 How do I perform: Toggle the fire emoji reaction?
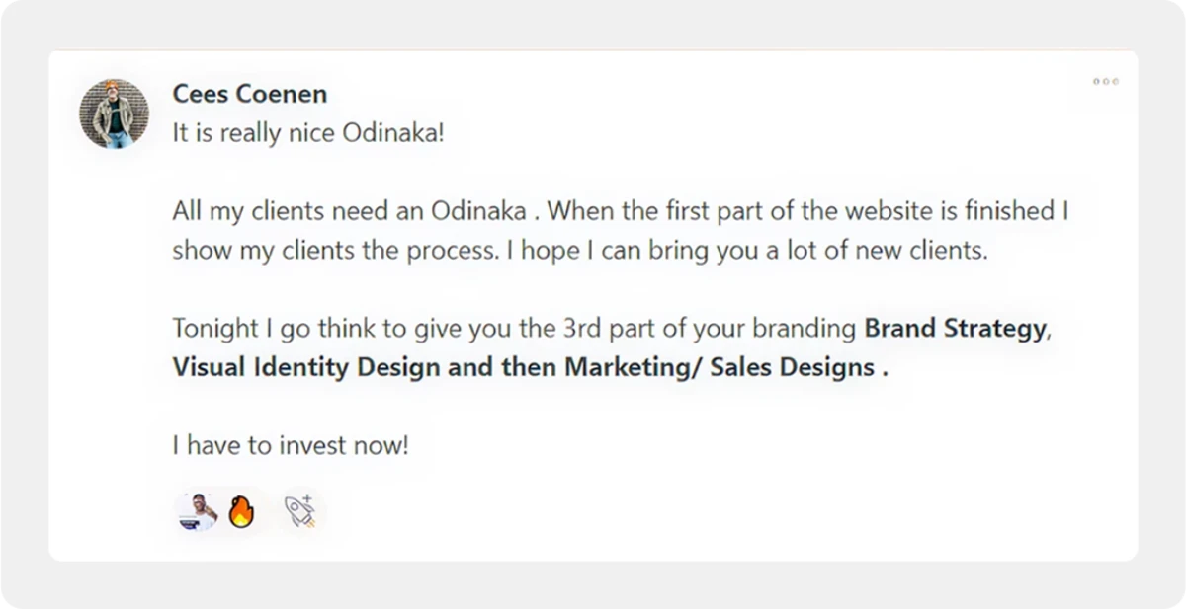click(x=241, y=511)
